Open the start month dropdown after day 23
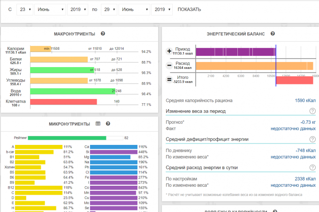 tap(50, 9)
